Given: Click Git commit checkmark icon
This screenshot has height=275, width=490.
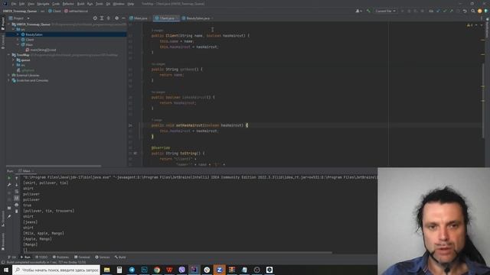Looking at the screenshot, I should (x=445, y=11).
